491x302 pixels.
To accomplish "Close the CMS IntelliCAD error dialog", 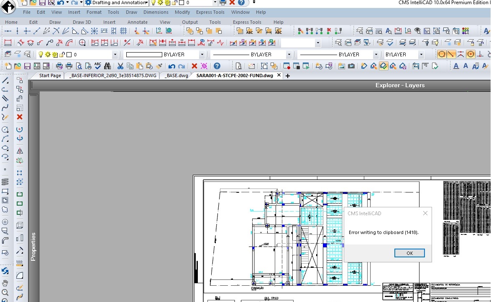I will point(425,213).
